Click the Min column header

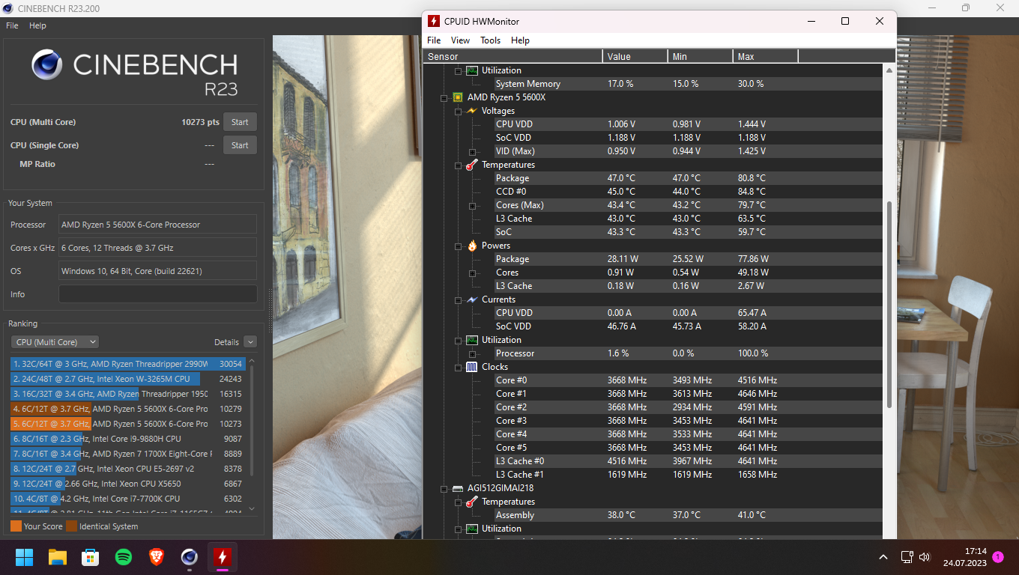pyautogui.click(x=700, y=57)
